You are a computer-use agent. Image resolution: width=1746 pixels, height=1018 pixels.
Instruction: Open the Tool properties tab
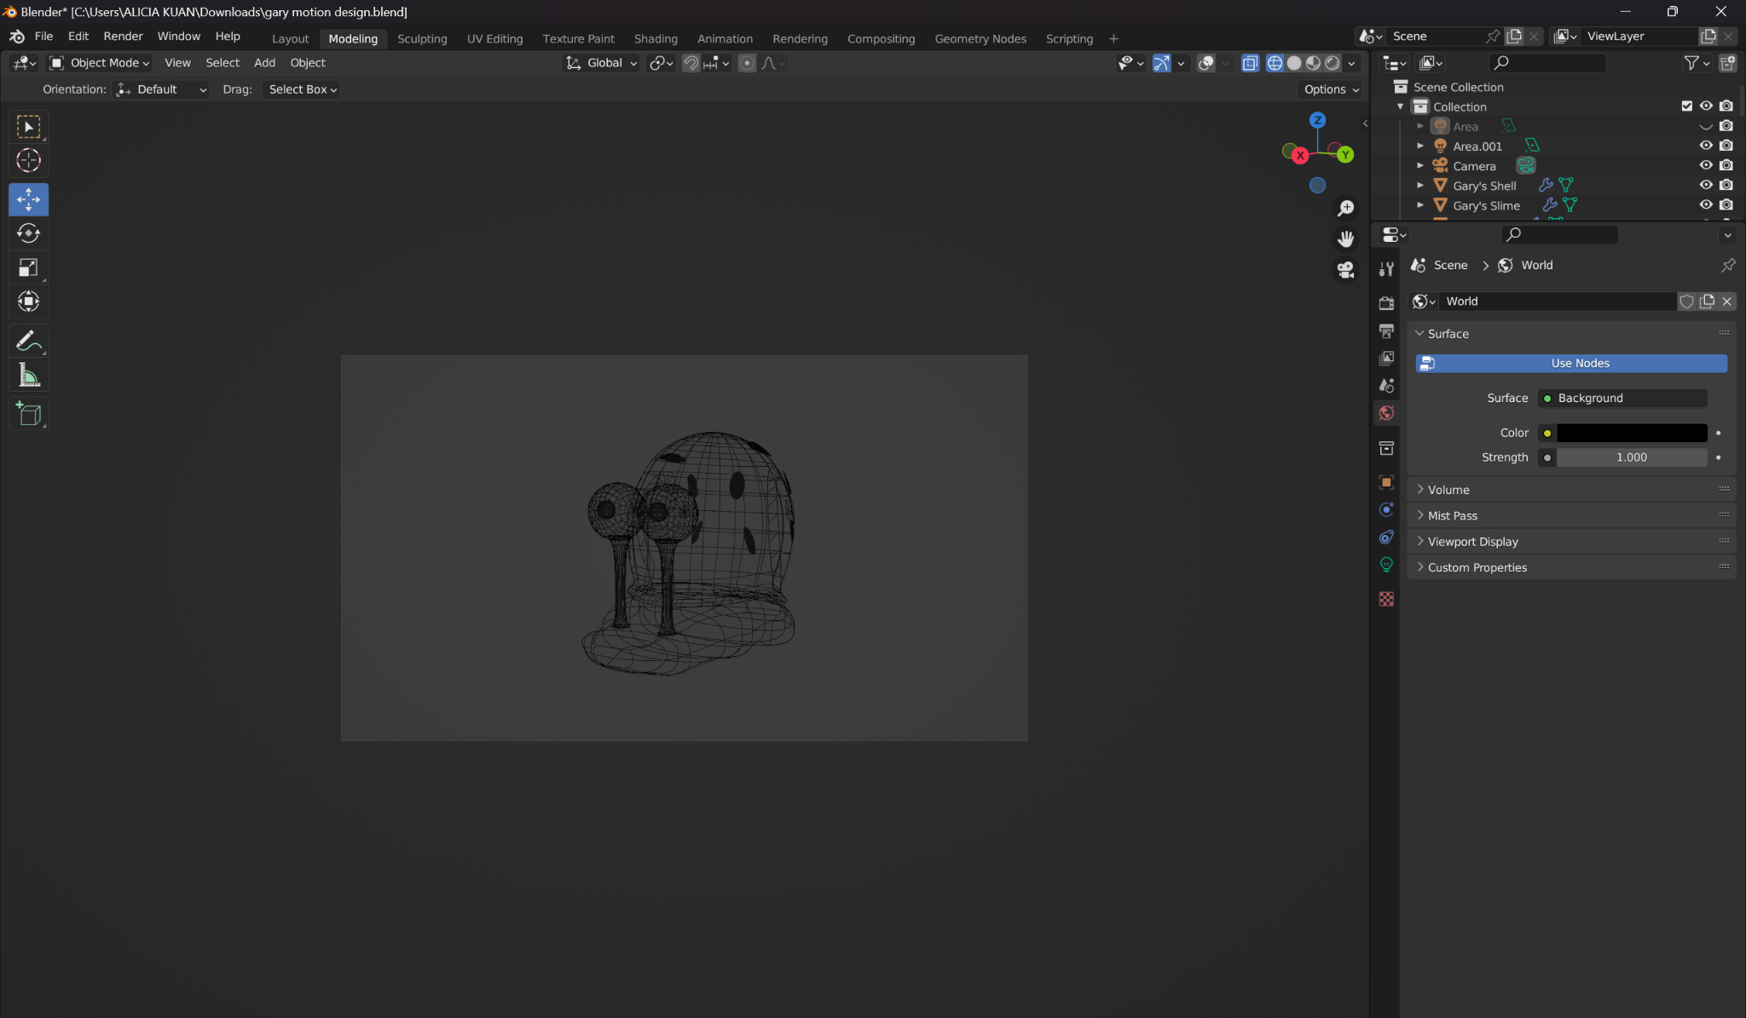1386,269
